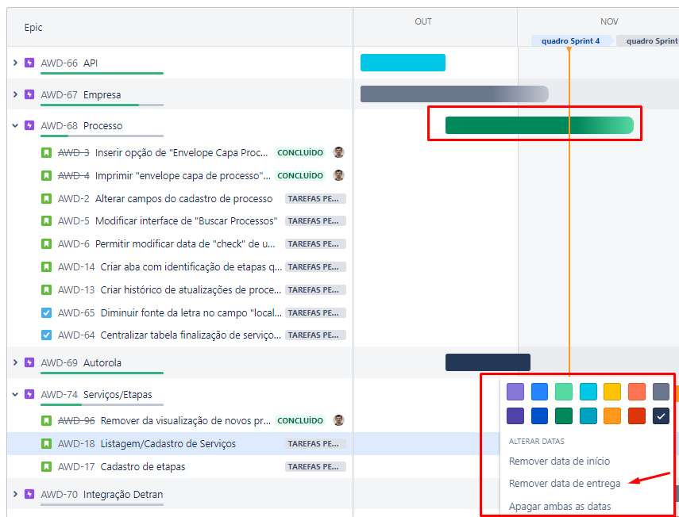
Task: Click the OUT month header
Action: point(423,21)
